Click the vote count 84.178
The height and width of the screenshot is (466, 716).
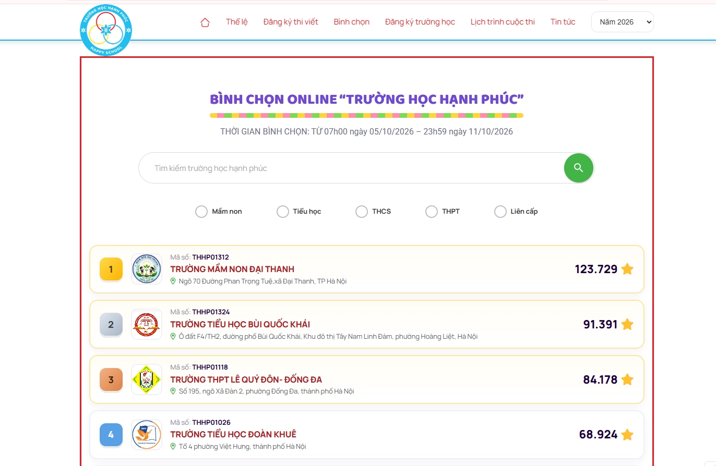pyautogui.click(x=600, y=379)
